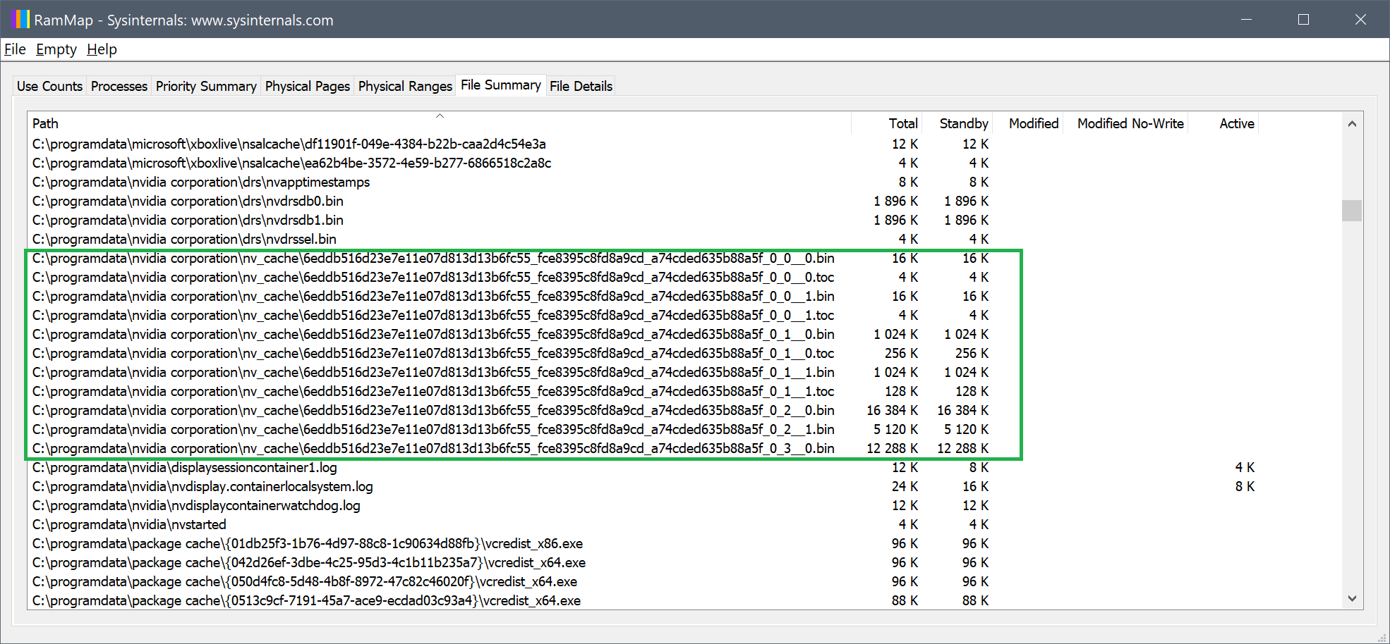
Task: Open the Help menu
Action: click(x=102, y=49)
